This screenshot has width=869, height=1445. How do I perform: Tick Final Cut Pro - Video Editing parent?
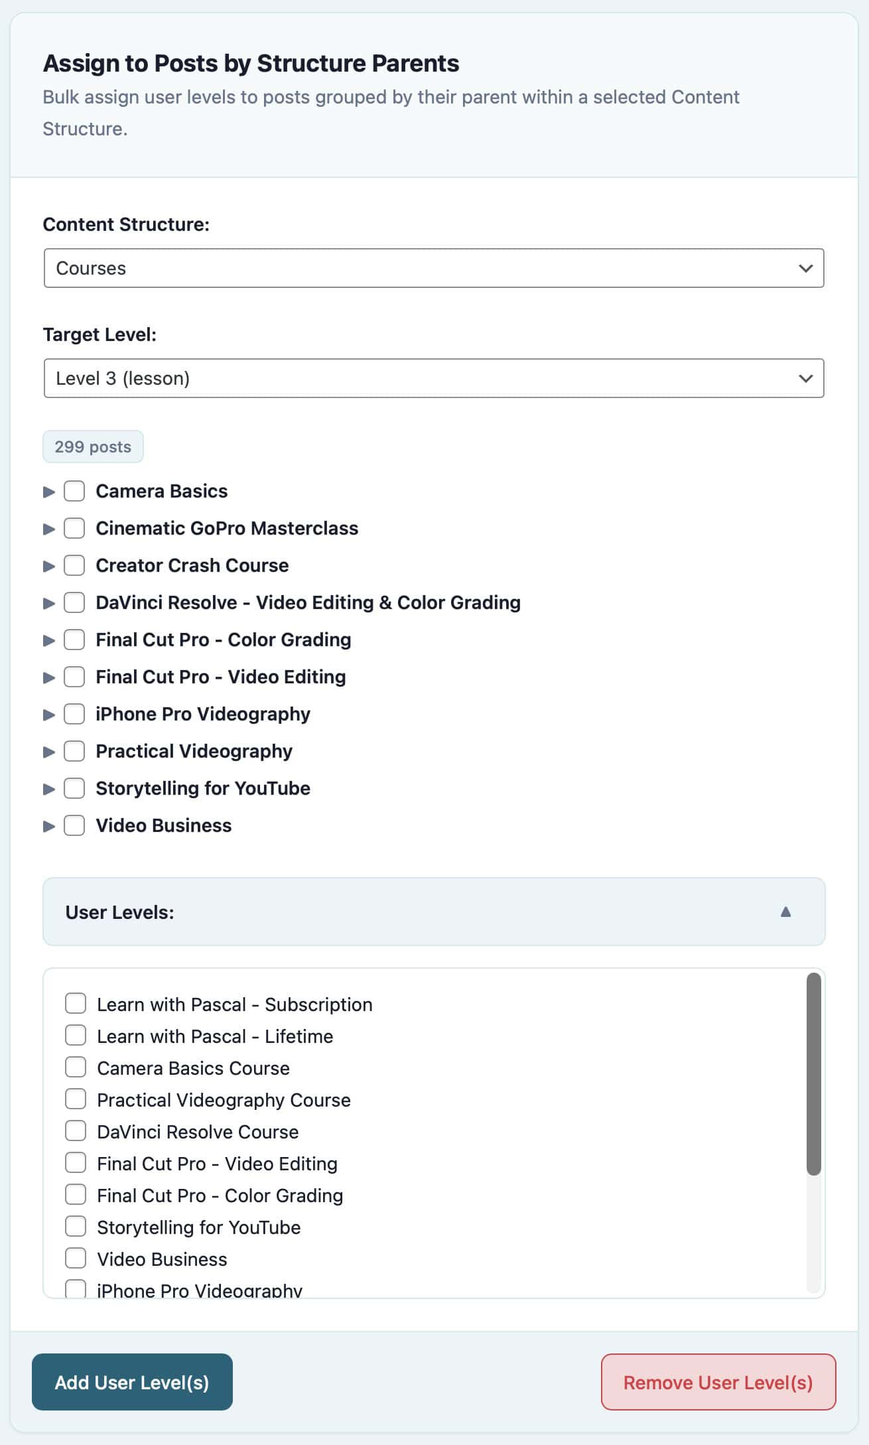pyautogui.click(x=74, y=677)
